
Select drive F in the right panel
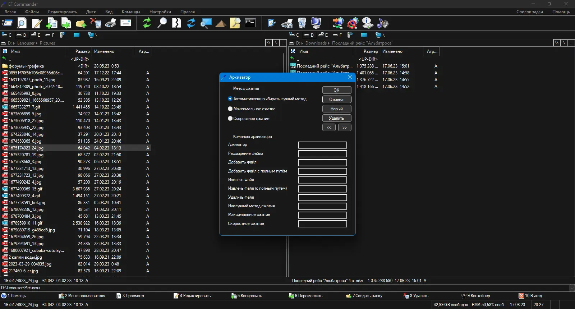pos(337,35)
